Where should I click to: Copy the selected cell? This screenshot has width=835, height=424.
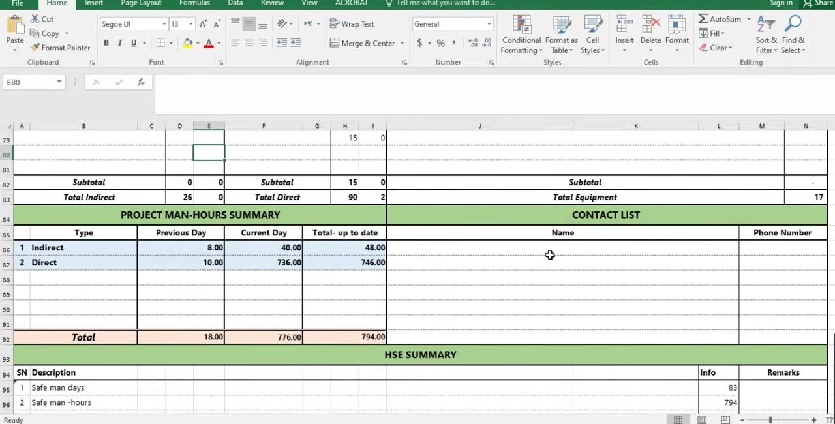(44, 33)
